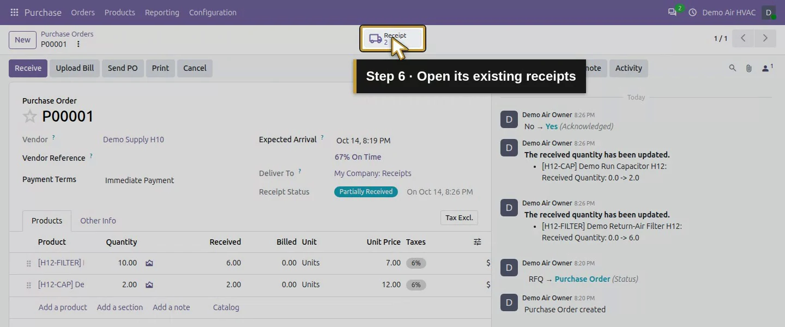Click 67% On Time label

pyautogui.click(x=358, y=157)
